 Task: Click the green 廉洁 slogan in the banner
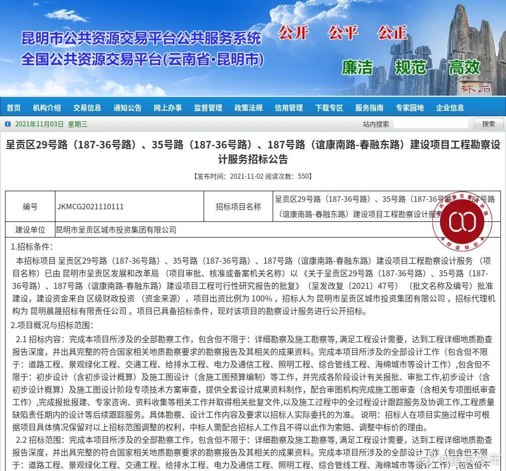(x=357, y=67)
